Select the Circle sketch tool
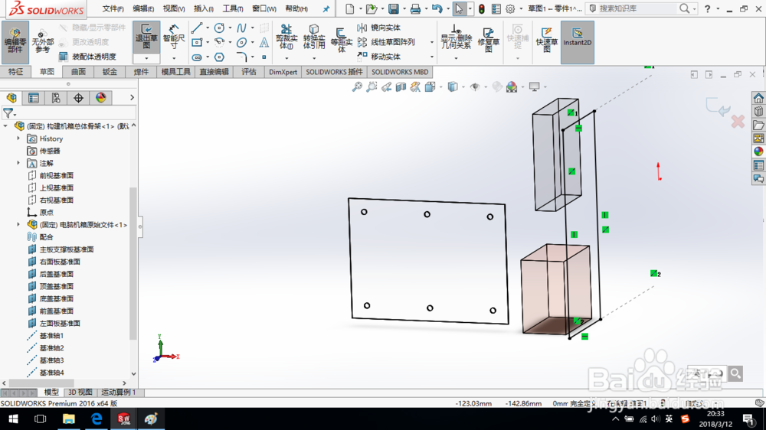The height and width of the screenshot is (430, 766). (219, 28)
